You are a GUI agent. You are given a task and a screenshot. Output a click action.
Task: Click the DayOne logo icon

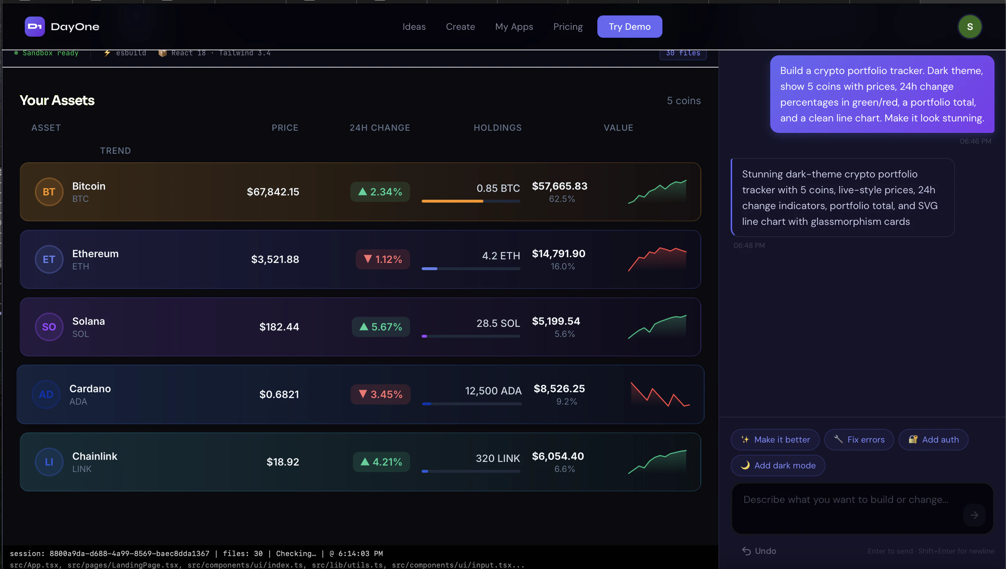35,27
